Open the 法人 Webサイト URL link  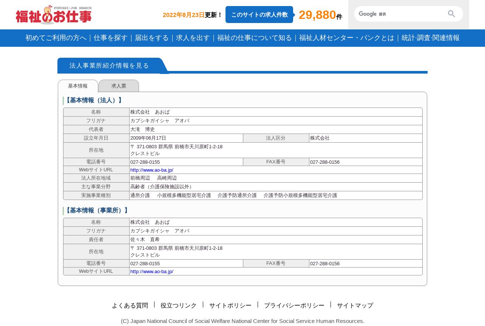tap(152, 170)
